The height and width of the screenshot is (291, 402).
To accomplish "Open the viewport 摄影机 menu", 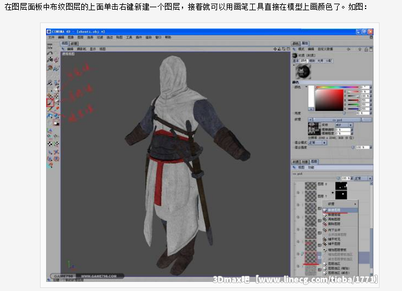I will click(x=81, y=49).
